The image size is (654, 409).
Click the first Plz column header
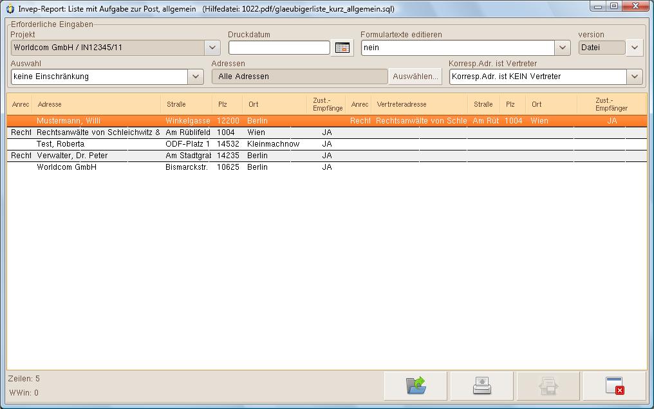[x=227, y=105]
